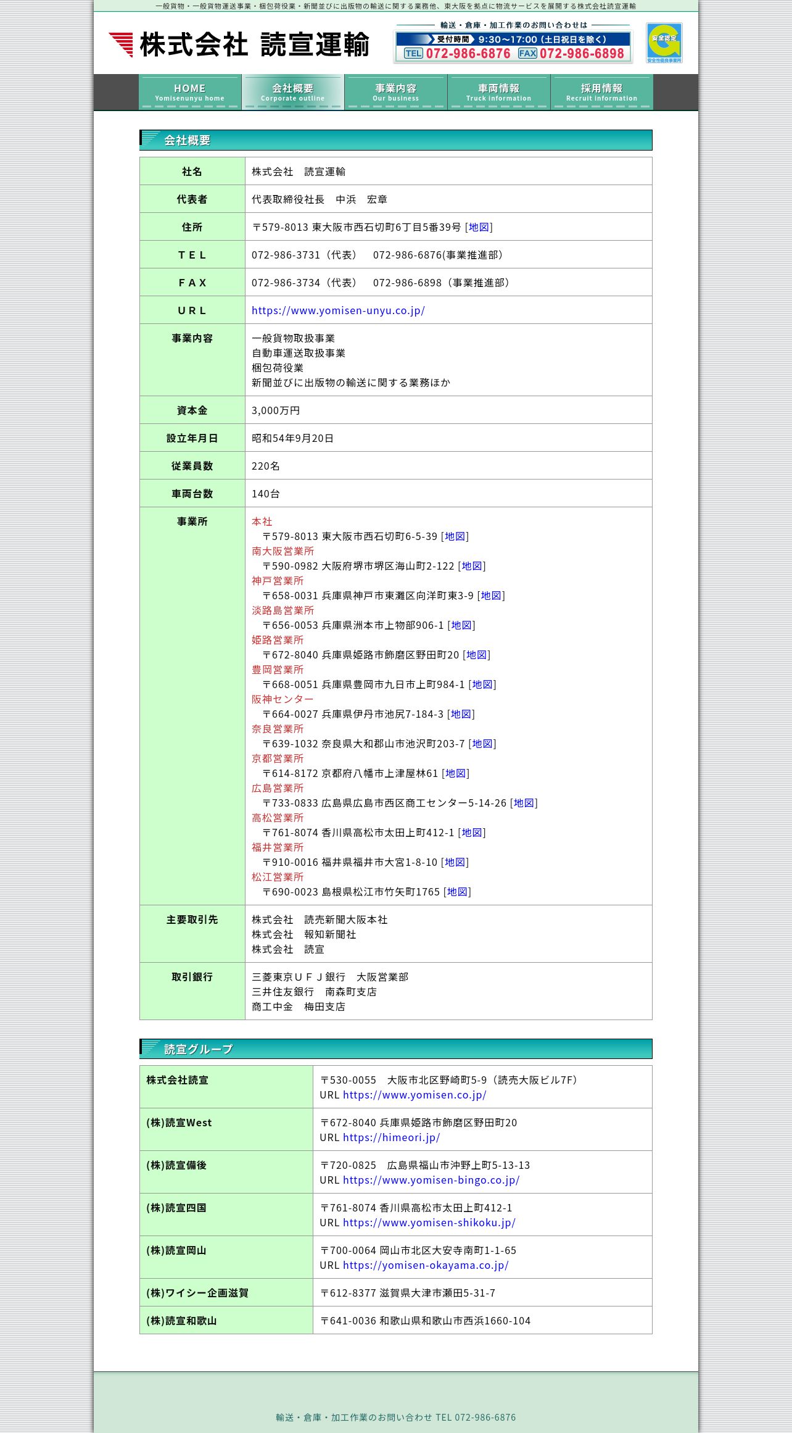Open the 地図 link for 神戸営業所 address
Image resolution: width=792 pixels, height=1433 pixels.
(x=491, y=596)
